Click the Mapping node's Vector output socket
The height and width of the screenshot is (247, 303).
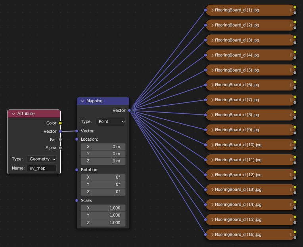pyautogui.click(x=129, y=111)
